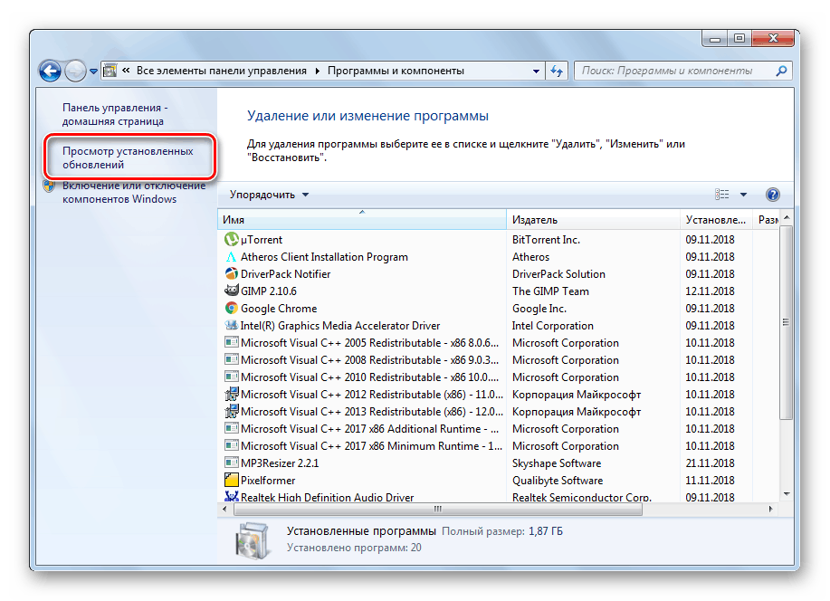Minimize the Programs and Components window
Viewport: 830px width, 601px height.
click(x=715, y=38)
